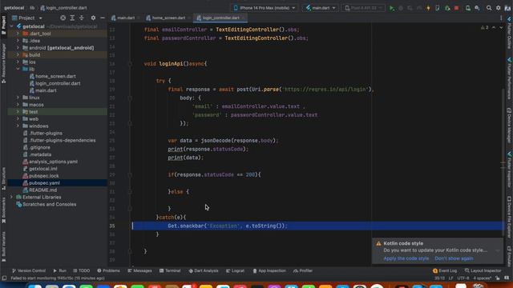Screen dimensions: 513x288
Task: Open the Logcat tool tab
Action: pyautogui.click(x=236, y=270)
